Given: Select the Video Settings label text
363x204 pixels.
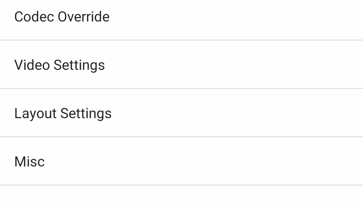Looking at the screenshot, I should (x=60, y=65).
